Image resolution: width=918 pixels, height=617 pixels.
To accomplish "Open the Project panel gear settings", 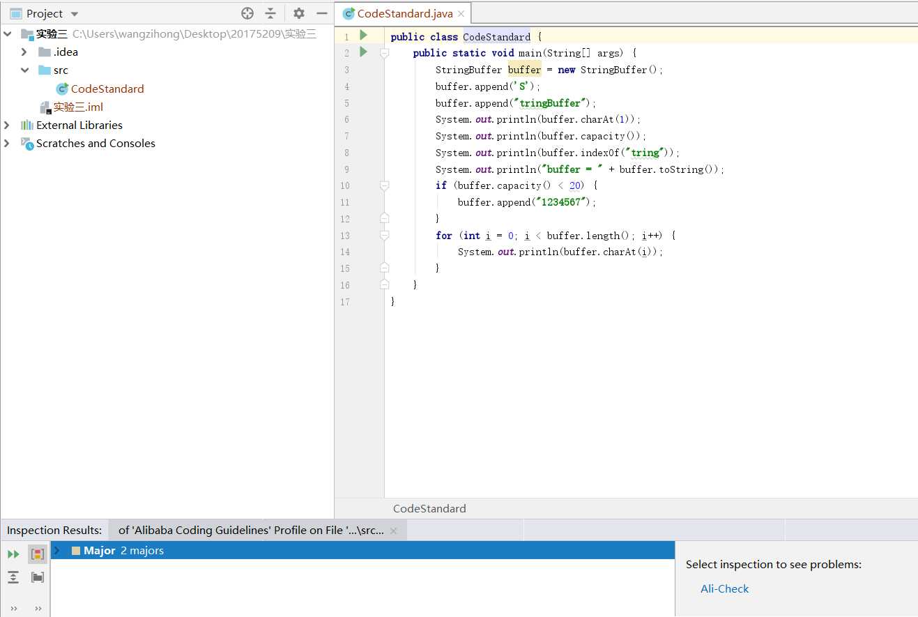I will (299, 13).
